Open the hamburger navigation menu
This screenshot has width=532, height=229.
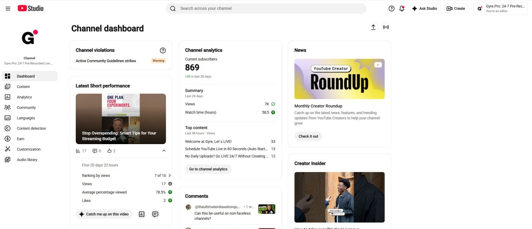(8, 8)
